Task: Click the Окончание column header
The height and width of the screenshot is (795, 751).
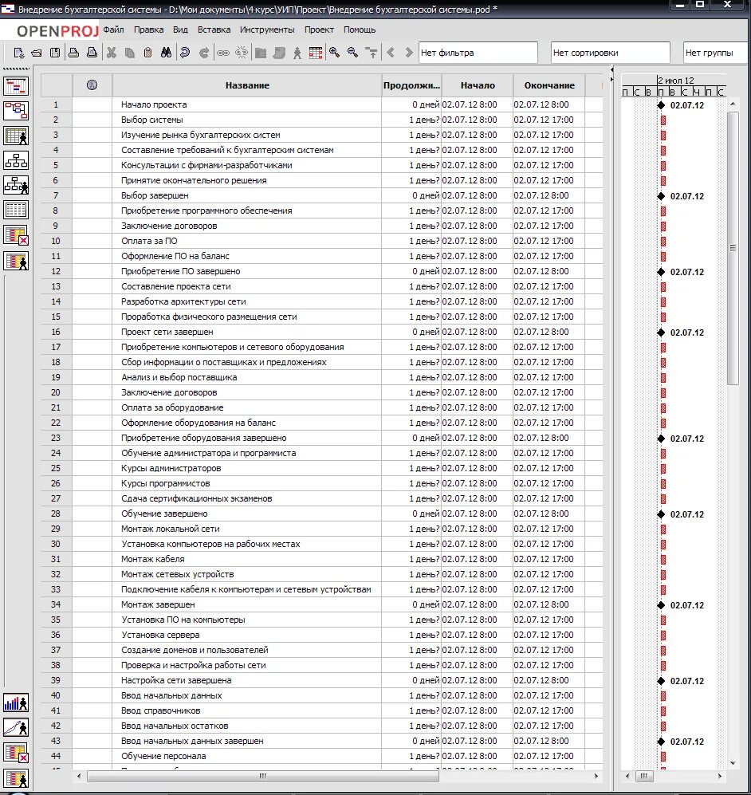Action: click(x=549, y=85)
